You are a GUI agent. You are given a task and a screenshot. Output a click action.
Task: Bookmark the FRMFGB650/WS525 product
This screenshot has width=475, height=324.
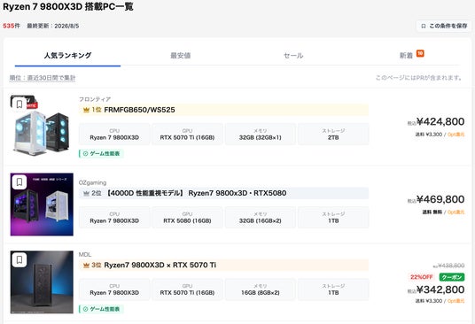click(x=19, y=104)
